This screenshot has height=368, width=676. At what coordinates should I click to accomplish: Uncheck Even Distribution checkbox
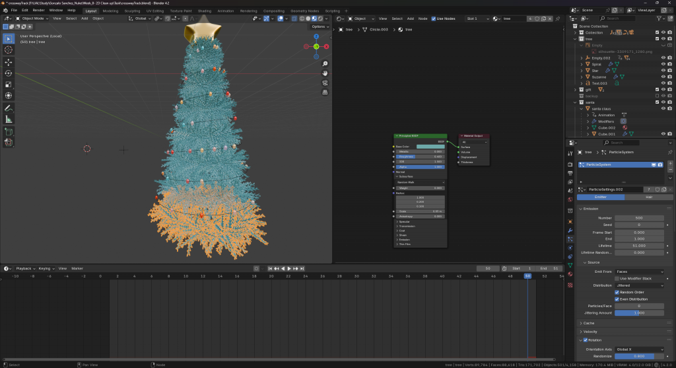coord(617,299)
